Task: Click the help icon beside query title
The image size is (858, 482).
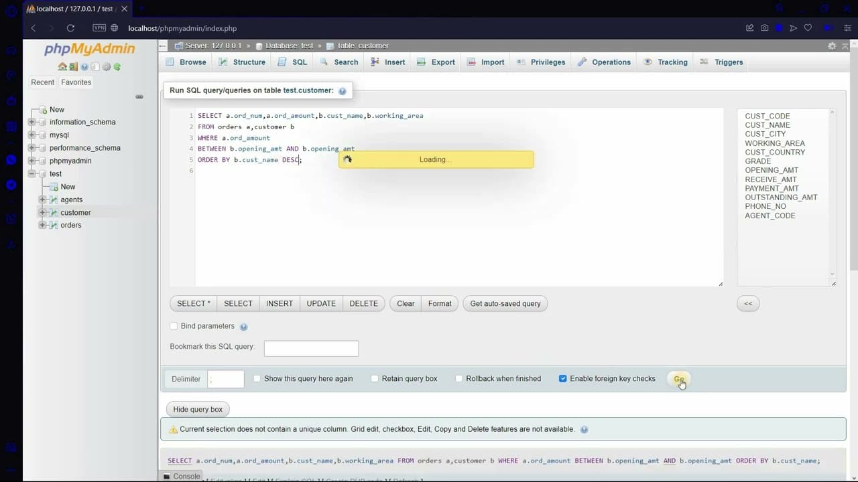Action: [x=343, y=91]
